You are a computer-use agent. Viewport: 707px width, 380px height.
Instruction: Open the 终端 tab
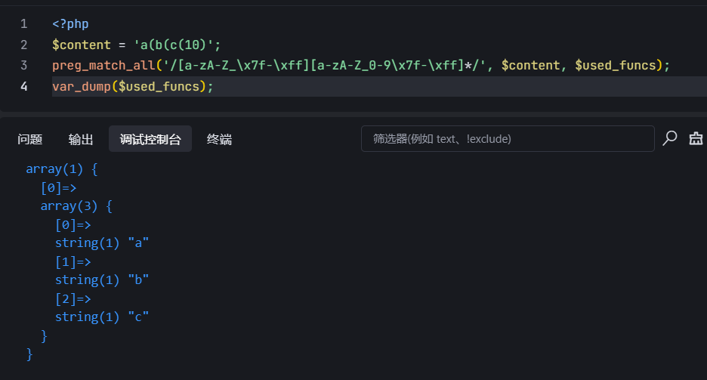(x=219, y=139)
